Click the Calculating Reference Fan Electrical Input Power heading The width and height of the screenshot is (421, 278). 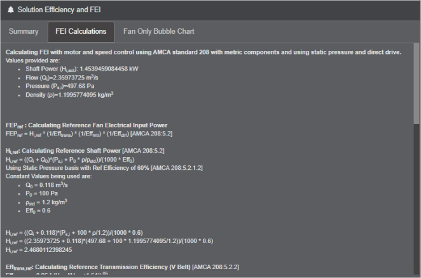coord(86,125)
